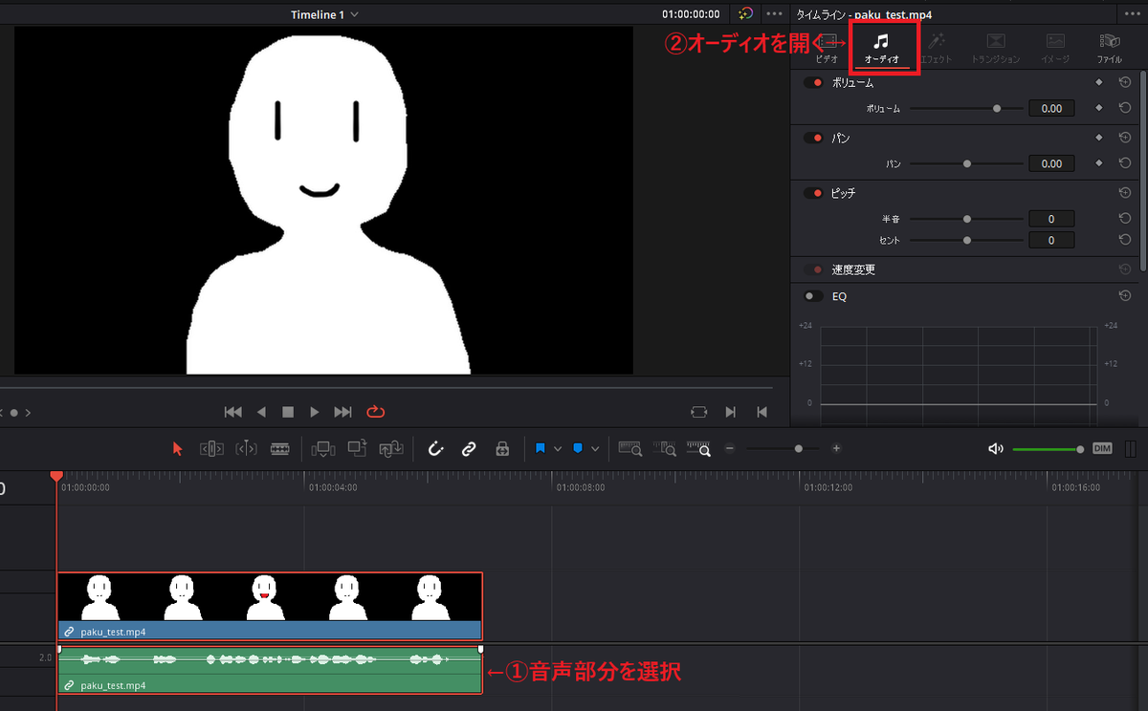1148x711 pixels.
Task: Open viewer options three-dot menu
Action: (774, 14)
